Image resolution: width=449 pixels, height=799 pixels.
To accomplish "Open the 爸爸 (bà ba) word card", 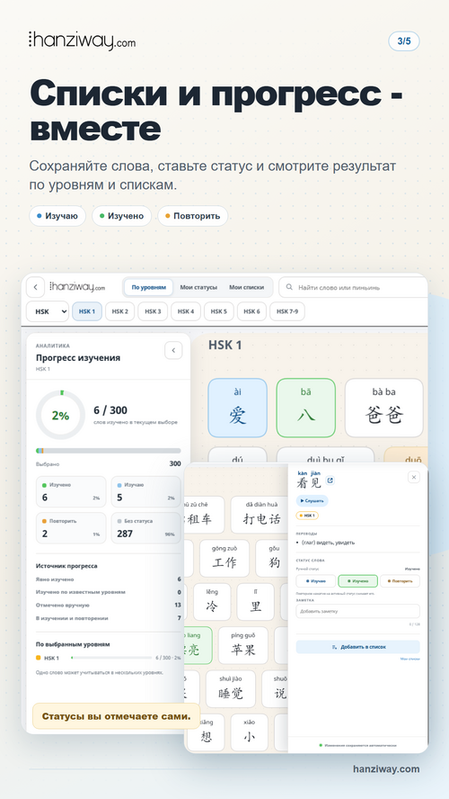I will [384, 408].
